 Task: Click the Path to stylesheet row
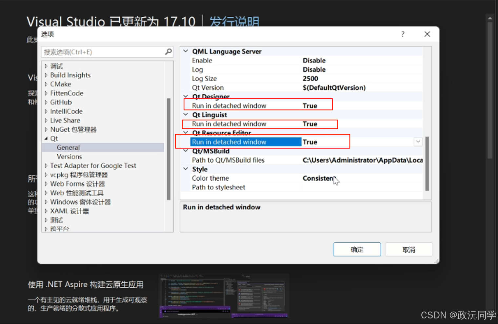coord(307,187)
